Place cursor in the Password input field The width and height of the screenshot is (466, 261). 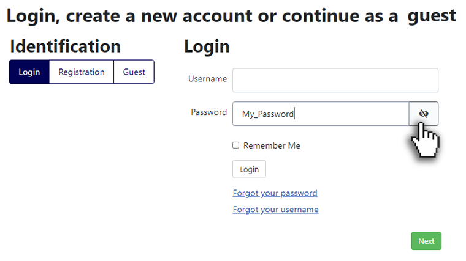[x=321, y=114]
